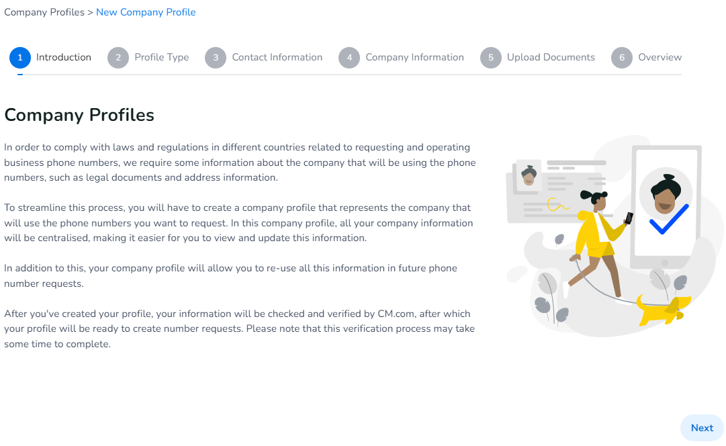Click the step 2 numbered circle
This screenshot has width=726, height=446.
point(118,58)
